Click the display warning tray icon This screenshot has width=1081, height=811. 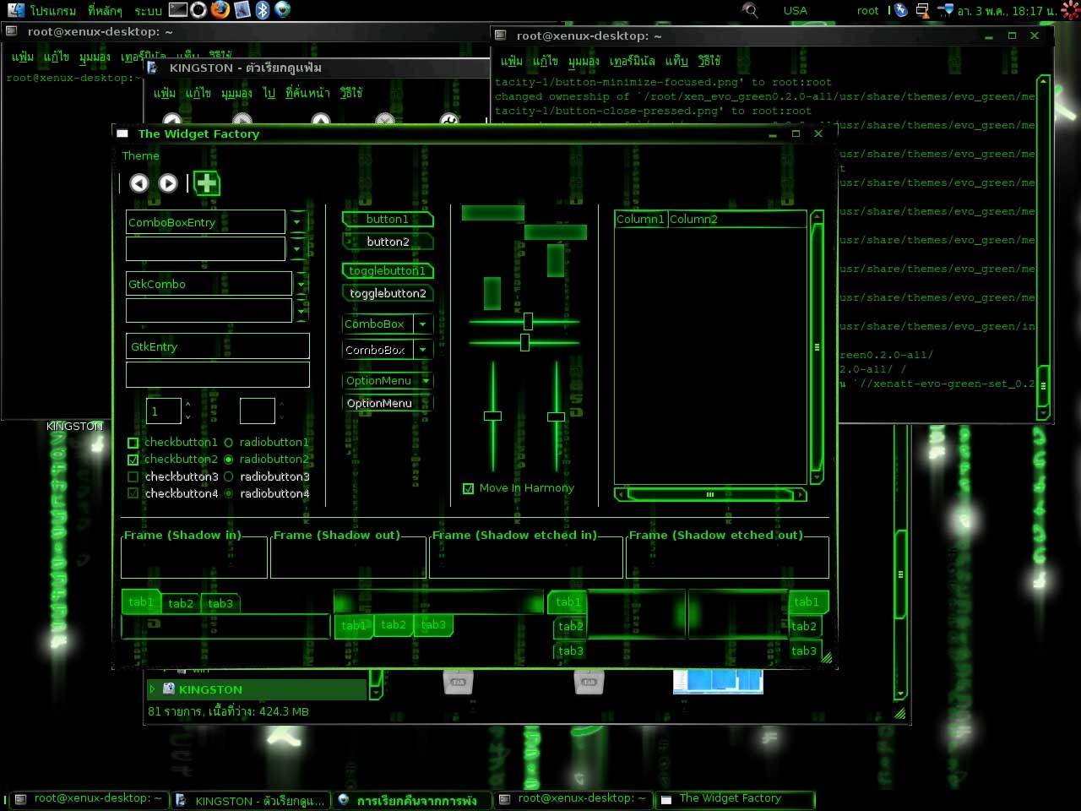pos(922,10)
